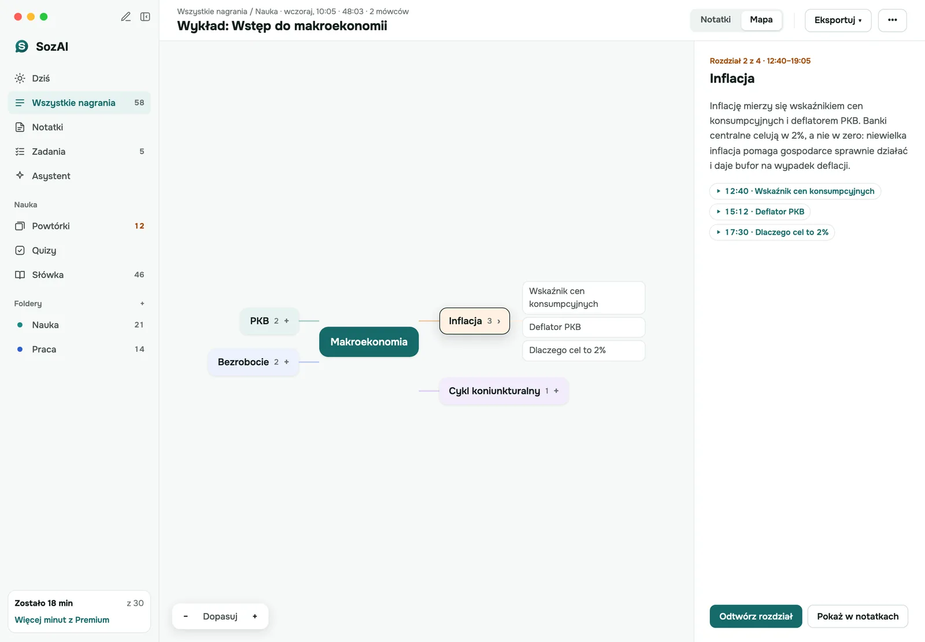Viewport: 925px width, 642px height.
Task: Open the Asystent sparkle item
Action: (x=79, y=176)
